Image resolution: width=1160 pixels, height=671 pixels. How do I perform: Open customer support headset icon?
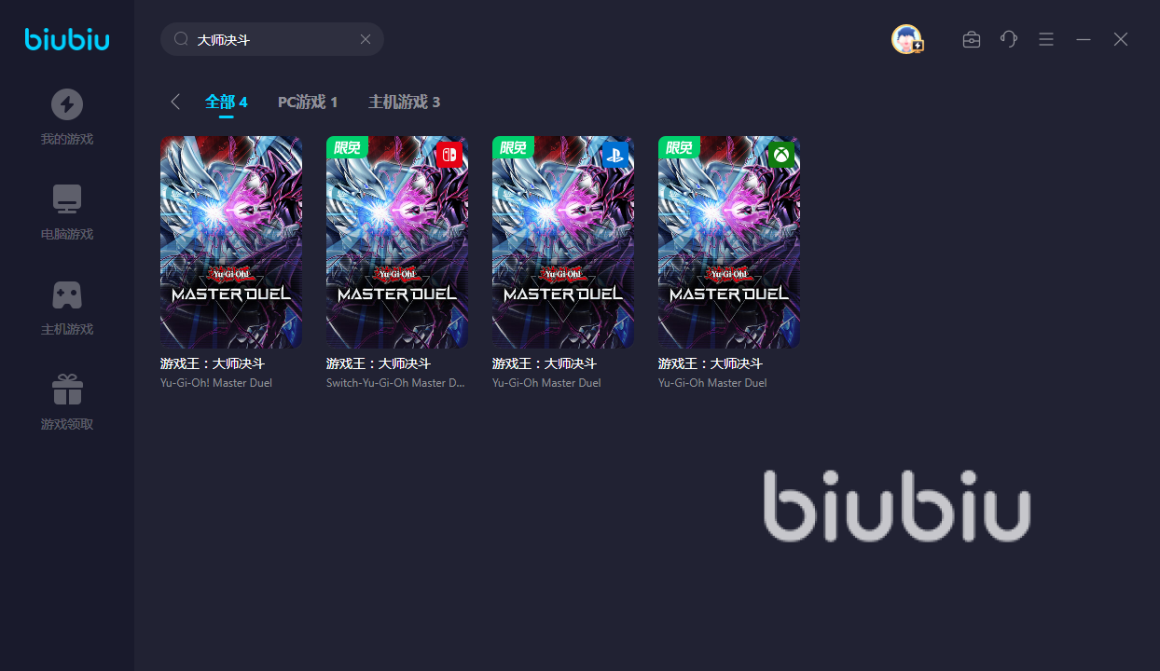point(1009,39)
